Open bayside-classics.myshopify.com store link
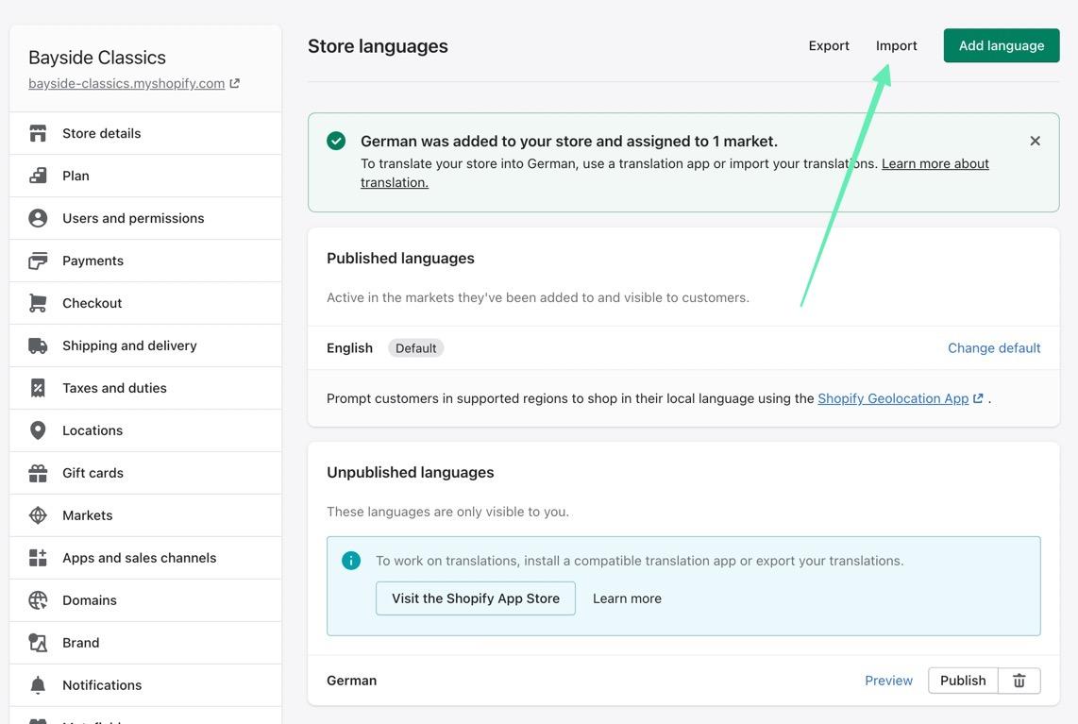 (126, 83)
